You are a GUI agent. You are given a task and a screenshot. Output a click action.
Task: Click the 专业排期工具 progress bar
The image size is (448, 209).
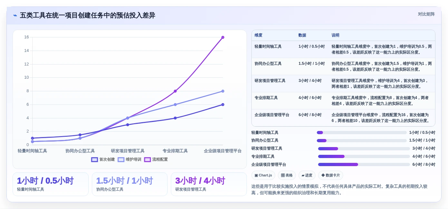coord(364,156)
